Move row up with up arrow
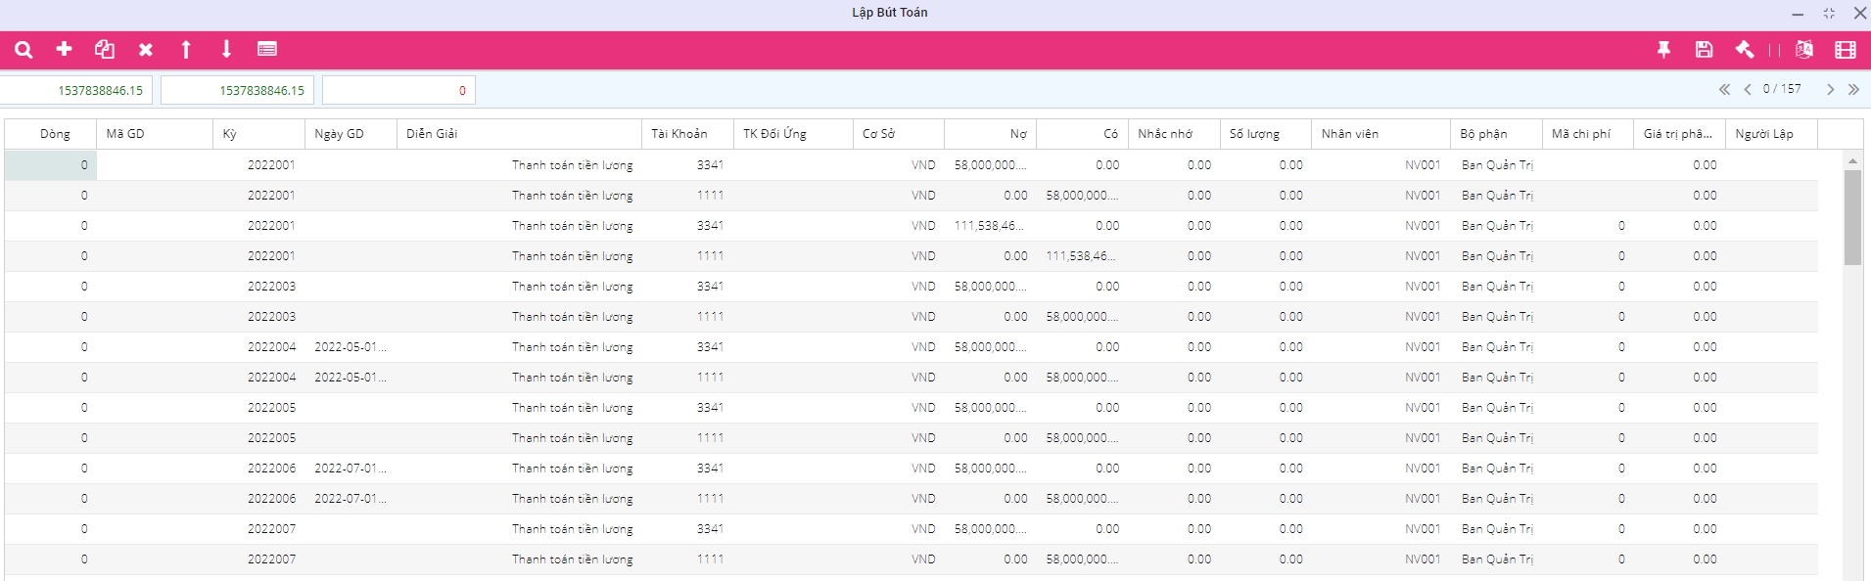The image size is (1871, 581). (x=186, y=49)
